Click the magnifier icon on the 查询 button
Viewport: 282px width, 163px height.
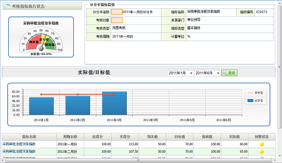pyautogui.click(x=225, y=73)
